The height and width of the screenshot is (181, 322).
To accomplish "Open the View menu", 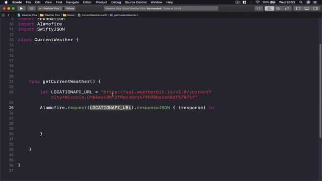I will (x=48, y=2).
